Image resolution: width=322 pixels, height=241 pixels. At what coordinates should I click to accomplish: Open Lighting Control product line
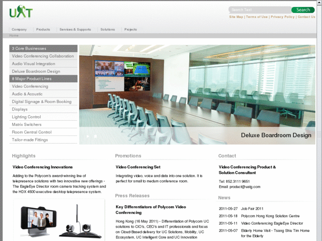click(x=43, y=117)
